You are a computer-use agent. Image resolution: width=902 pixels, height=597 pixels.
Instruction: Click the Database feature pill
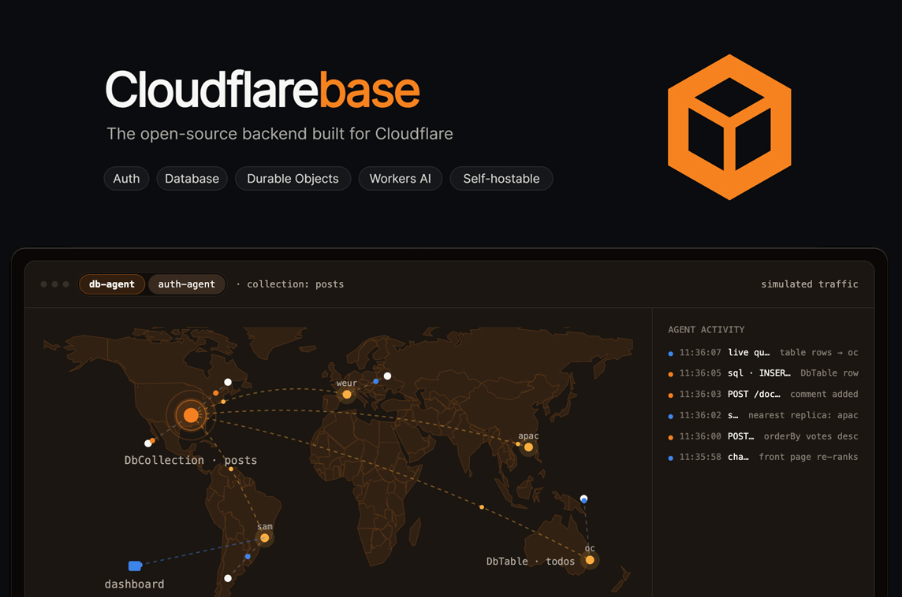(192, 179)
